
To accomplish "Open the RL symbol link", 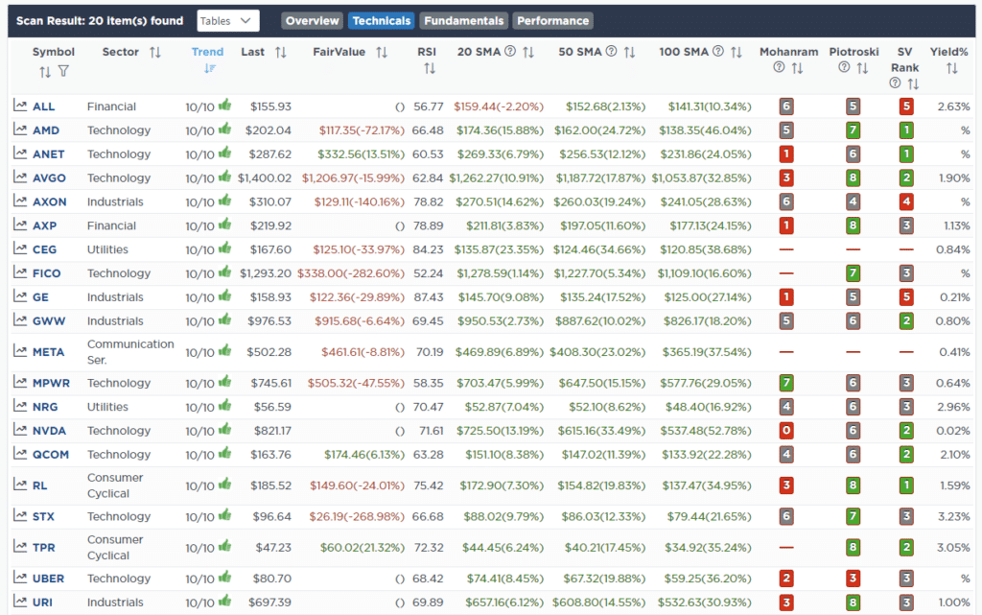I will (39, 485).
